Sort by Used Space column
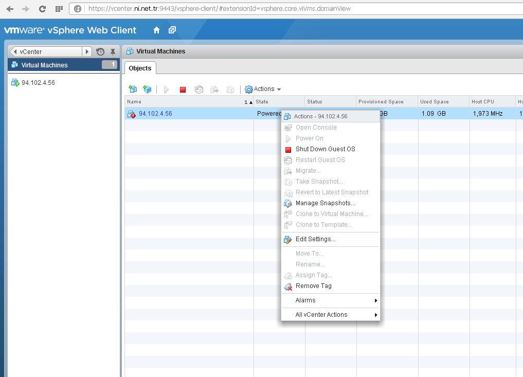This screenshot has width=523, height=377. click(444, 102)
